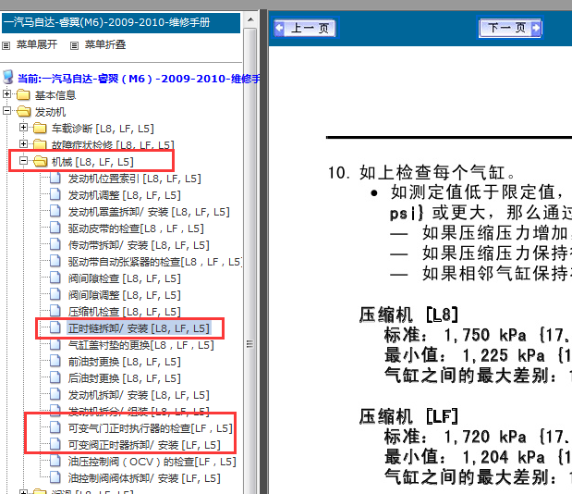Open 油控制阀阀体拆卸/安装 page
This screenshot has height=494, width=572.
click(x=144, y=478)
